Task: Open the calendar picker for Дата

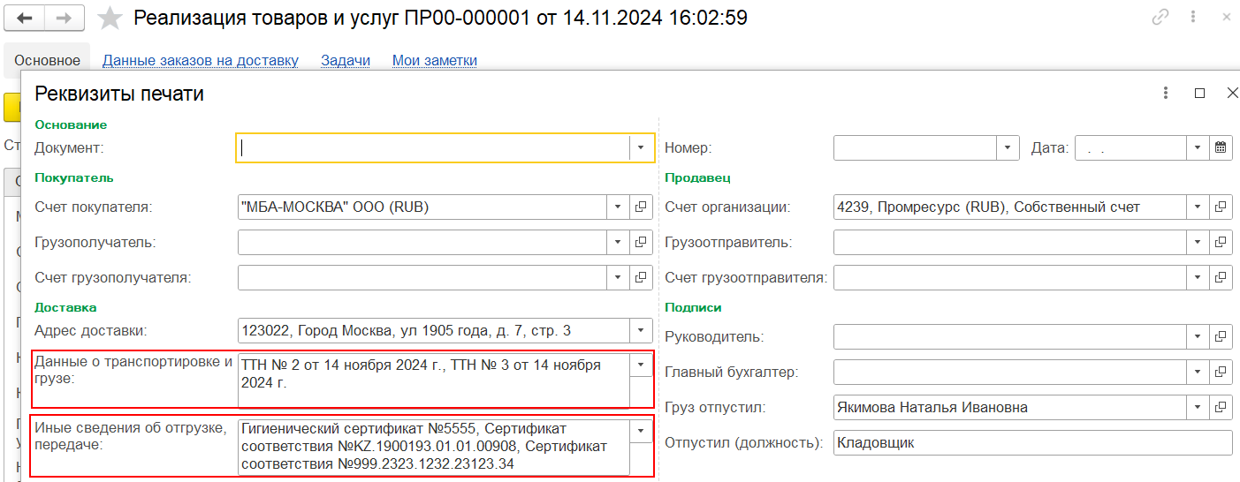Action: [1221, 148]
